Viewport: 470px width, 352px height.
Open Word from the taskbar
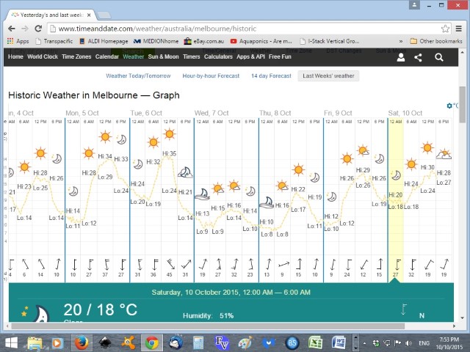(x=339, y=342)
